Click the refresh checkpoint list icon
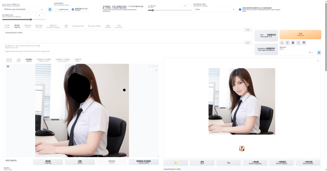 coord(50,10)
